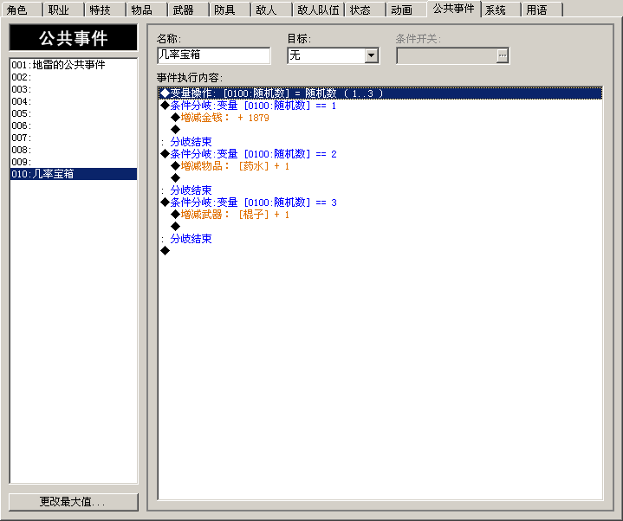
Task: Select the 条件分歧 随机数 == 2 line
Action: click(x=380, y=154)
